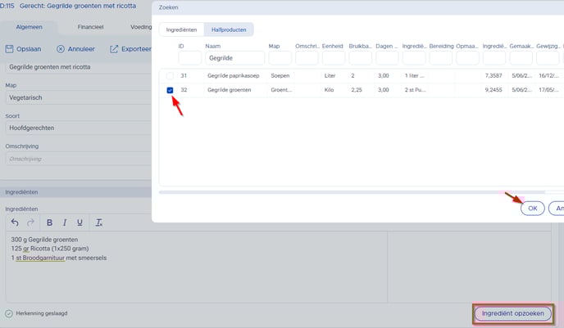Open the Financieel tab

90,27
